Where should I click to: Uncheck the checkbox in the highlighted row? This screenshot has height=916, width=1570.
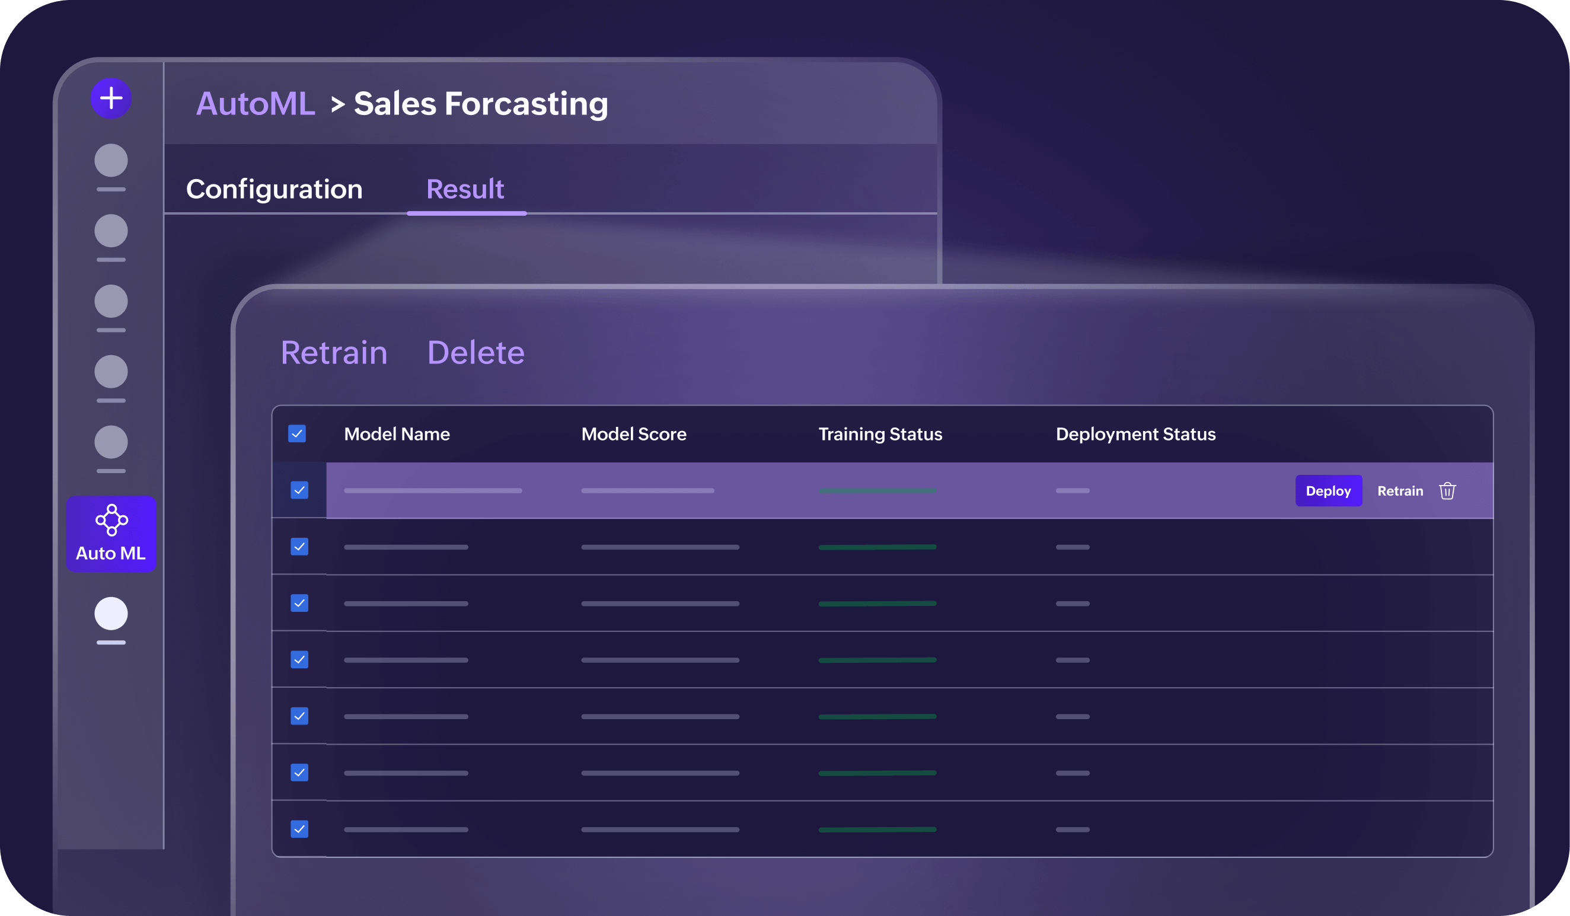(299, 490)
